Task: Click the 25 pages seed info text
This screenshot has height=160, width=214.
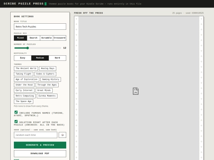Action: tap(188, 13)
